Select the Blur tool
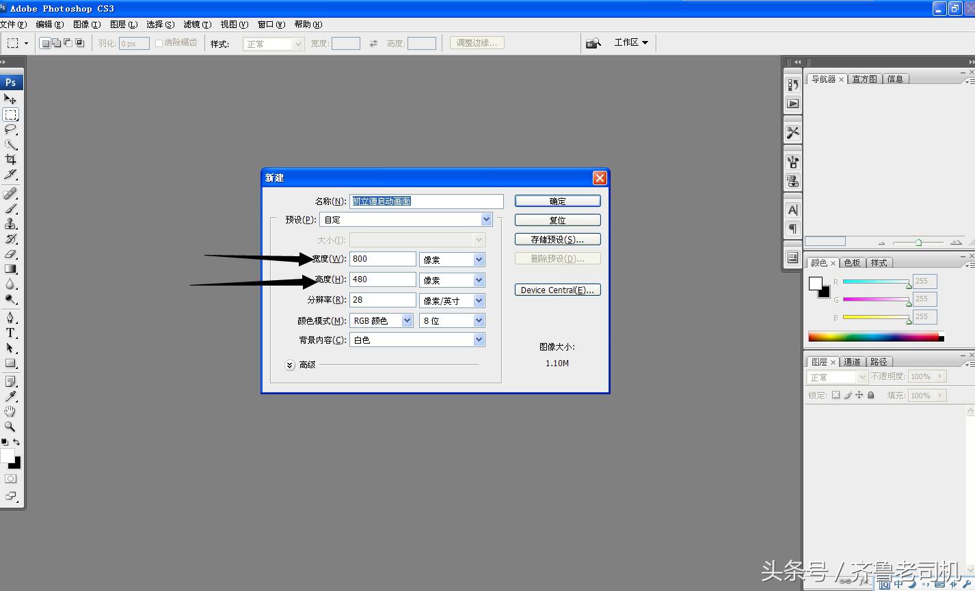This screenshot has width=975, height=591. (10, 284)
